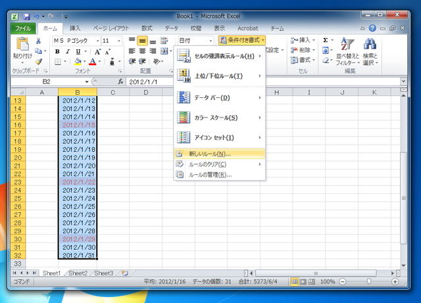Open the font color dropdown arrow

[x=99, y=62]
